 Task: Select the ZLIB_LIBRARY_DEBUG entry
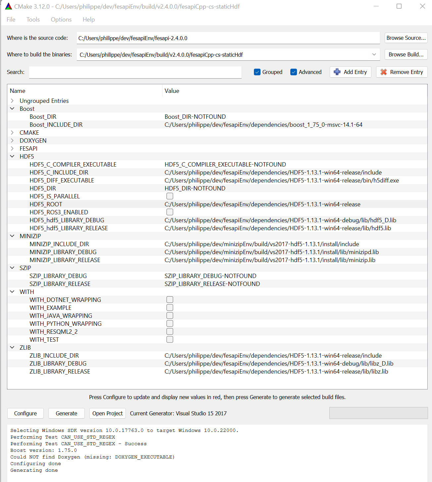point(58,363)
